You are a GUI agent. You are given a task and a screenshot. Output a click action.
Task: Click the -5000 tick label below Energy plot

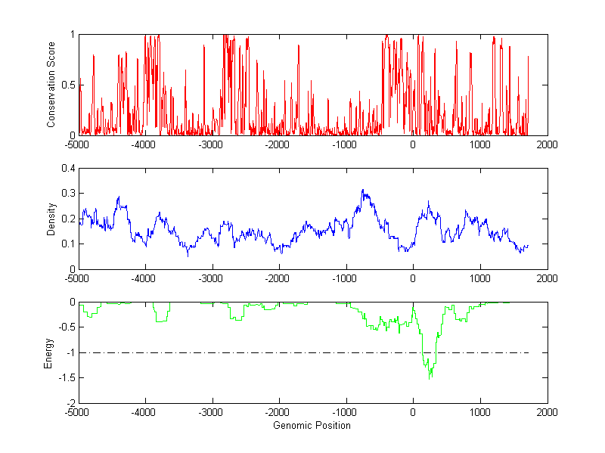(x=79, y=413)
